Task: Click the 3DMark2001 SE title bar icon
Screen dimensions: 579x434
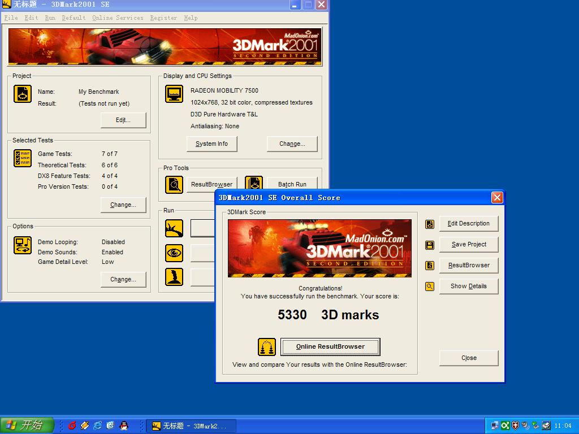Action: tap(6, 5)
